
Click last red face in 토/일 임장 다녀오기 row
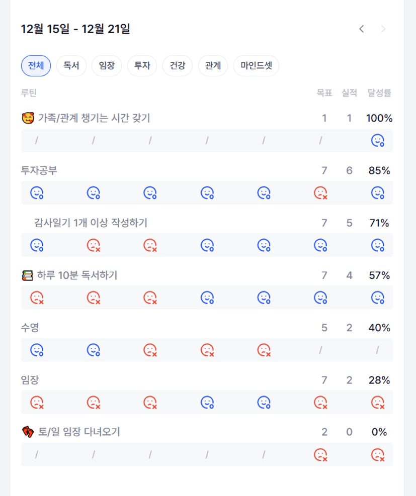377,455
